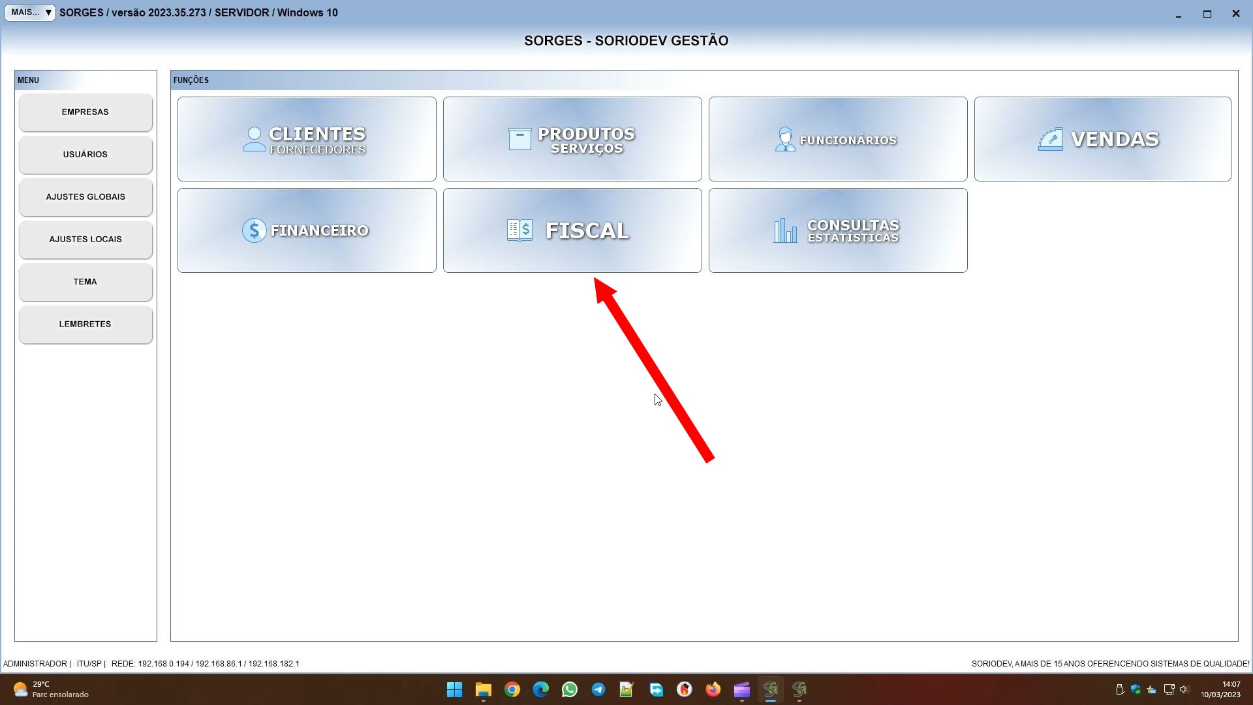The width and height of the screenshot is (1253, 705).
Task: Open the Fiscal ledger tile
Action: 572,230
